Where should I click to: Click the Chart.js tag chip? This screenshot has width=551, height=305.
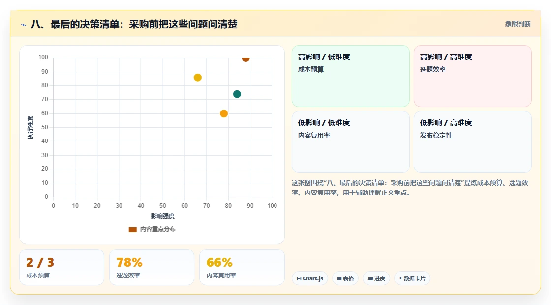310,278
